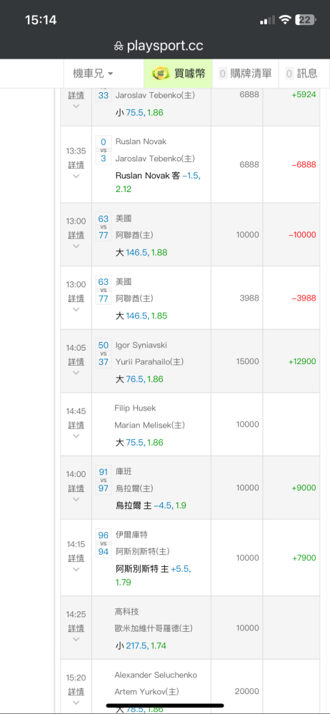This screenshot has height=714, width=330.
Task: Open the 購牌清單 list tab
Action: point(245,74)
